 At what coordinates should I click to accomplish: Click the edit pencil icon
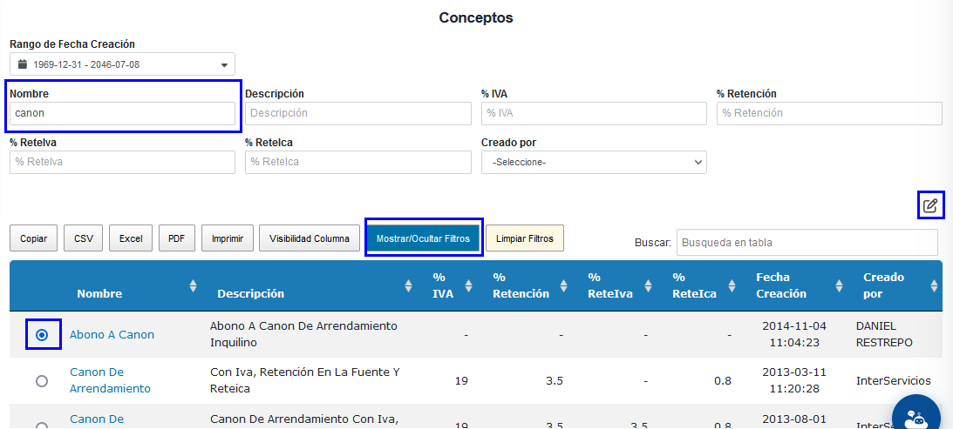(x=930, y=205)
